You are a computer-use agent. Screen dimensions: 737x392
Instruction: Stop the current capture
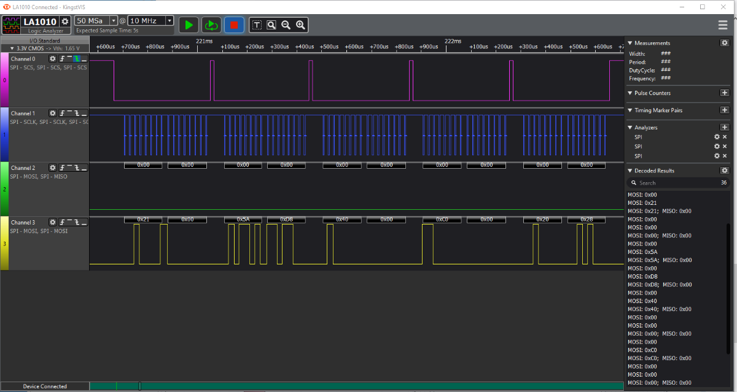[x=234, y=25]
